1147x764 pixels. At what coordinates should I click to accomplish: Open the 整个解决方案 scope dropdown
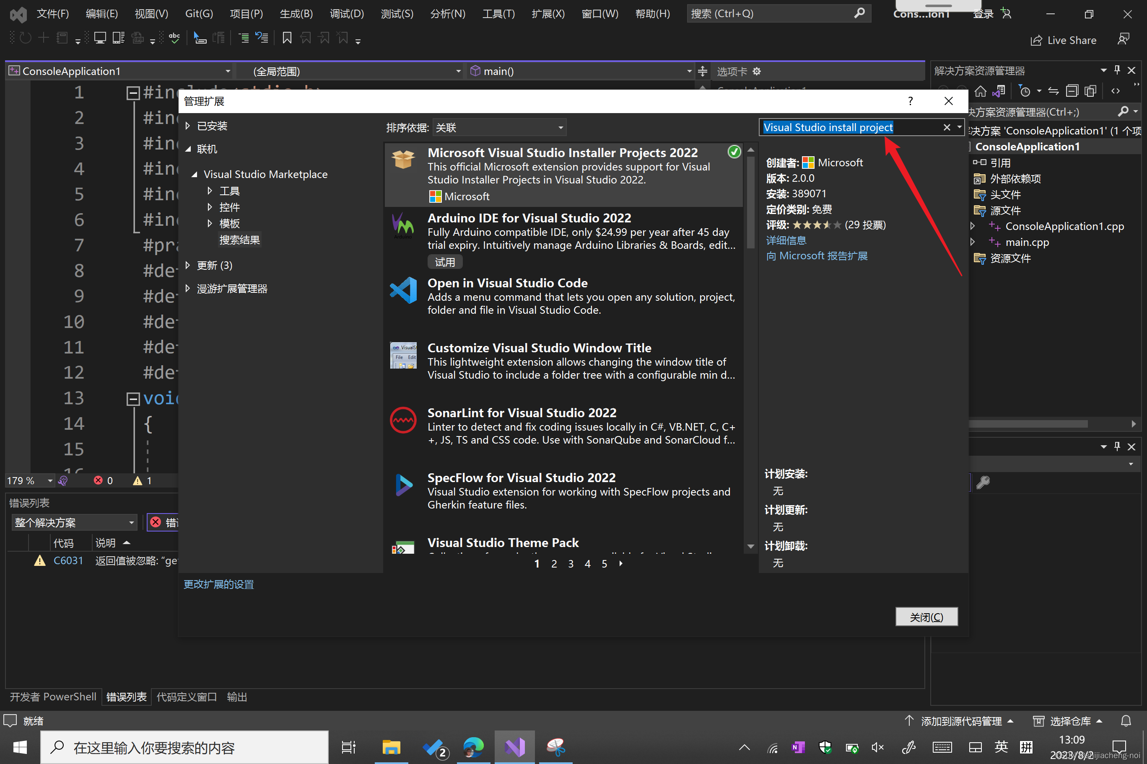coord(74,523)
